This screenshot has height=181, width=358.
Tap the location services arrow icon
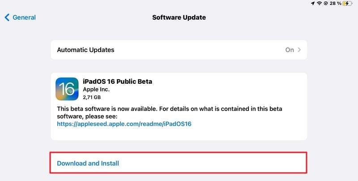tap(313, 3)
